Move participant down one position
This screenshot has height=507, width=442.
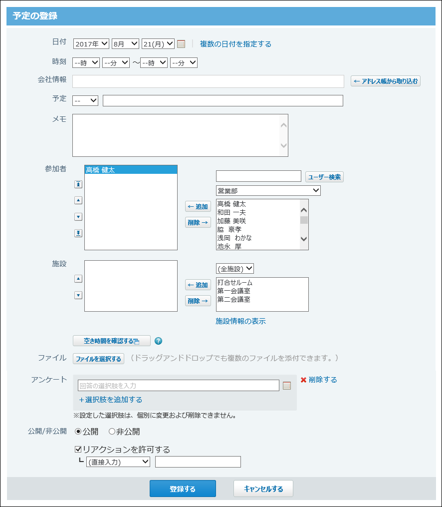78,217
